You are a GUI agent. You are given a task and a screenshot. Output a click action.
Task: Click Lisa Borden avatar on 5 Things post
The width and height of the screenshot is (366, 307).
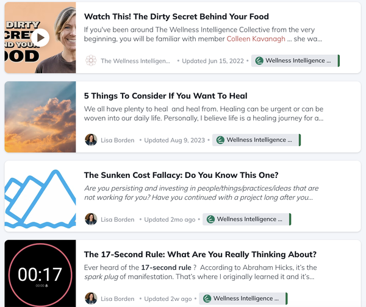point(91,140)
